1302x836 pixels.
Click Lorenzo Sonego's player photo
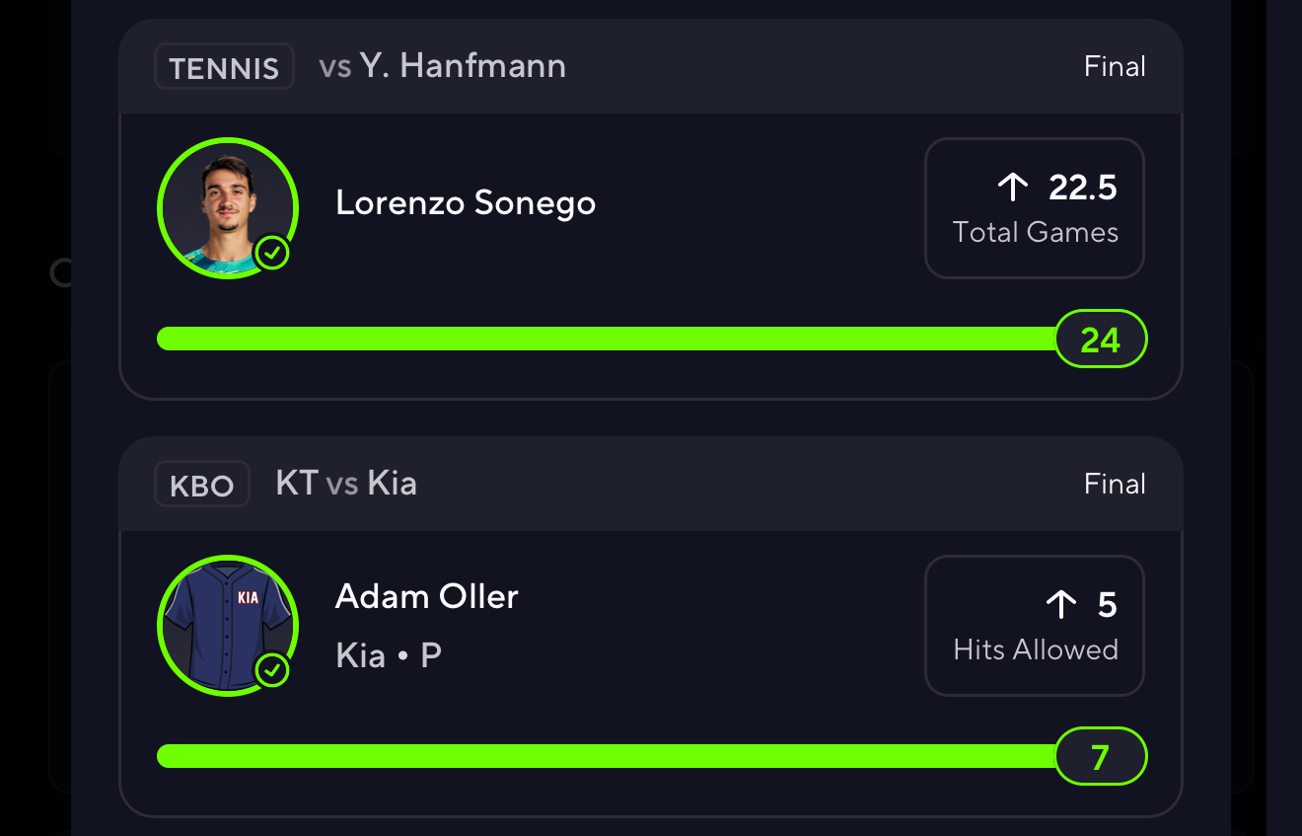(226, 206)
